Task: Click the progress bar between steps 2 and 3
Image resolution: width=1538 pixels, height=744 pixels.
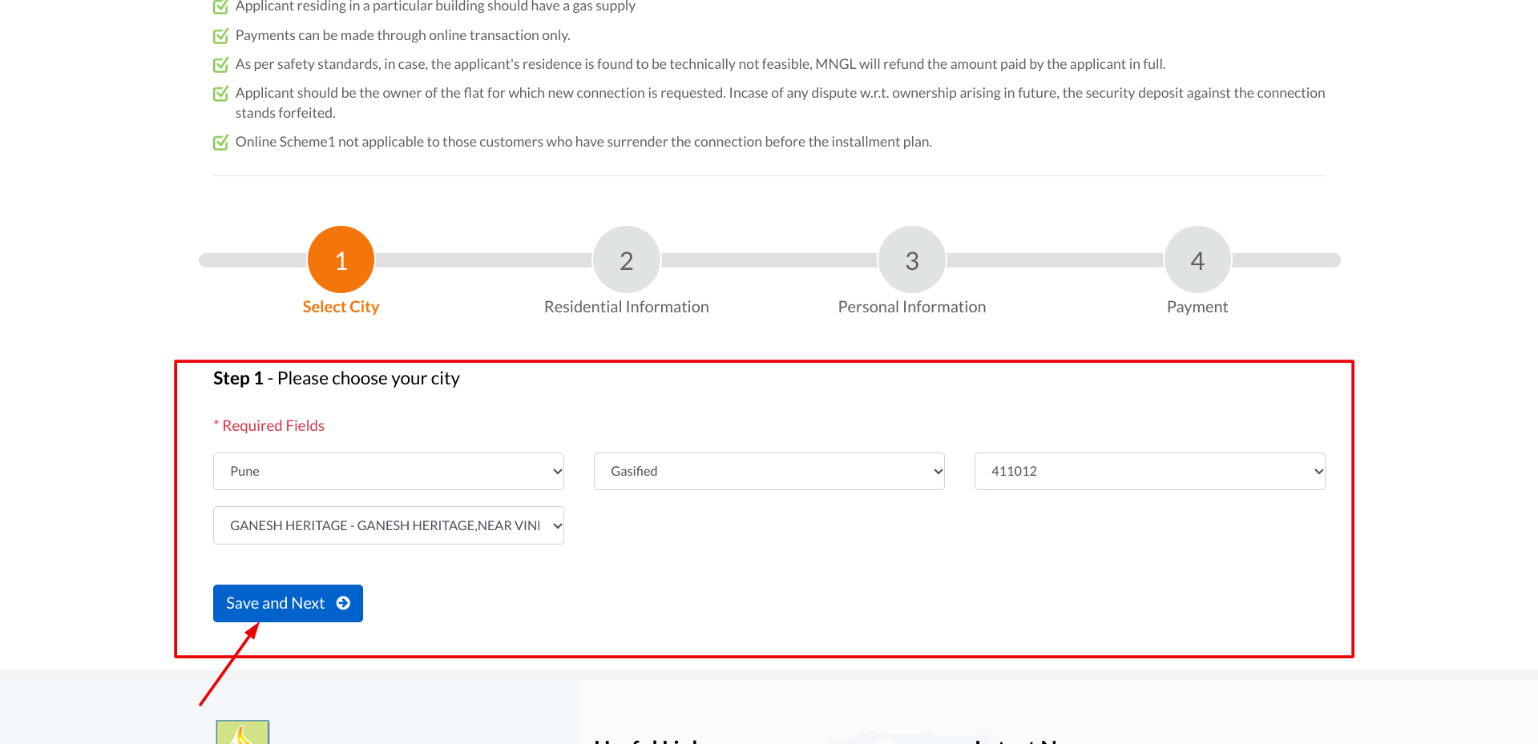Action: pos(769,260)
